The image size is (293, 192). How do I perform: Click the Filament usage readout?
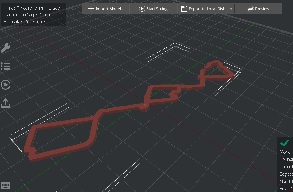pyautogui.click(x=28, y=15)
